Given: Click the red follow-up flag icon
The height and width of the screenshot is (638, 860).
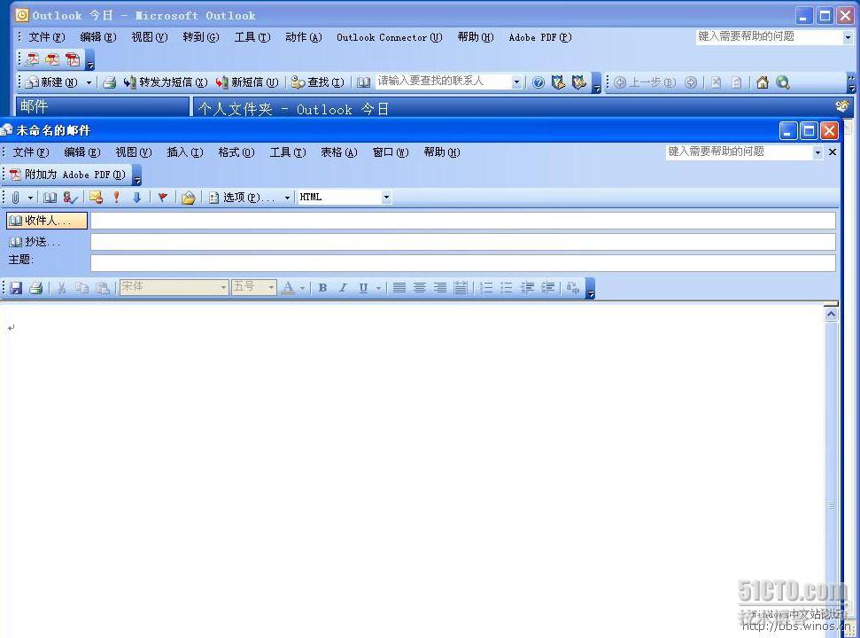Looking at the screenshot, I should point(162,198).
